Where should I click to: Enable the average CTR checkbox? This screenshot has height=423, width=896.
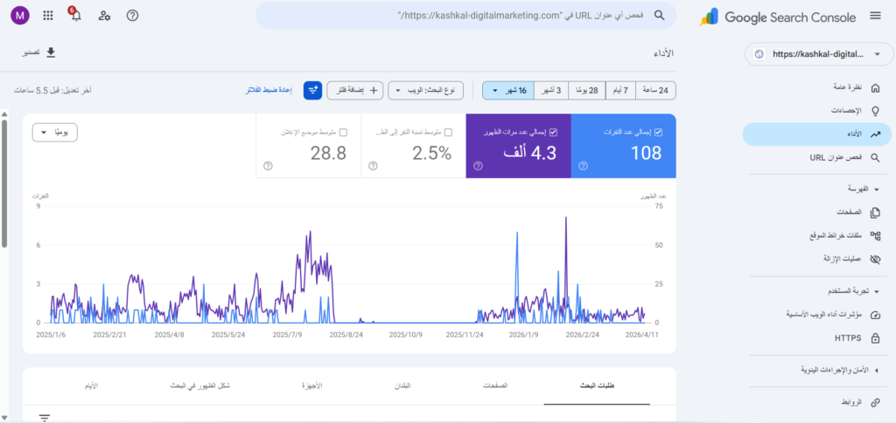click(x=448, y=132)
